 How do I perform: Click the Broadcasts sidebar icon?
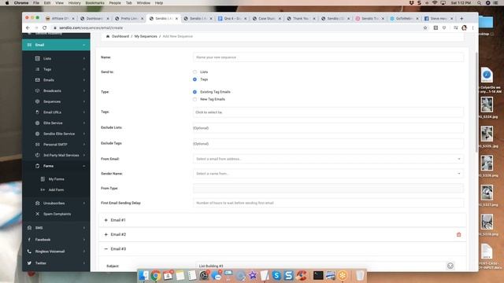click(x=37, y=91)
